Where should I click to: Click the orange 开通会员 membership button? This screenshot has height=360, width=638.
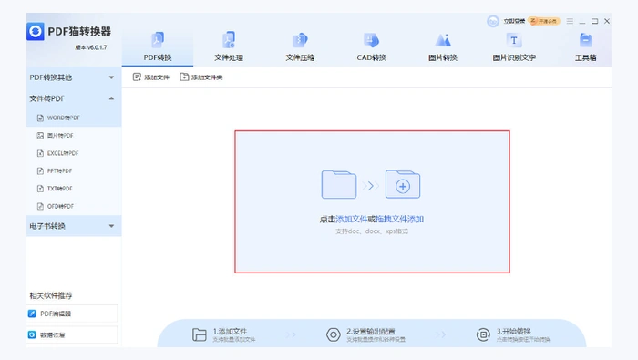point(544,21)
